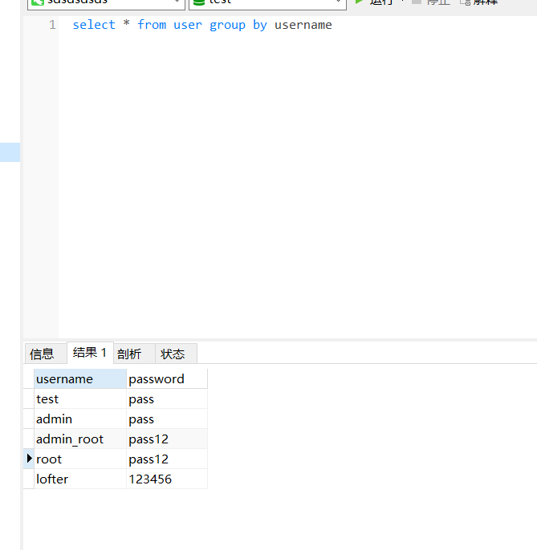Open the connection combo box showing sdsdsdsds
The height and width of the screenshot is (550, 537).
click(106, 3)
